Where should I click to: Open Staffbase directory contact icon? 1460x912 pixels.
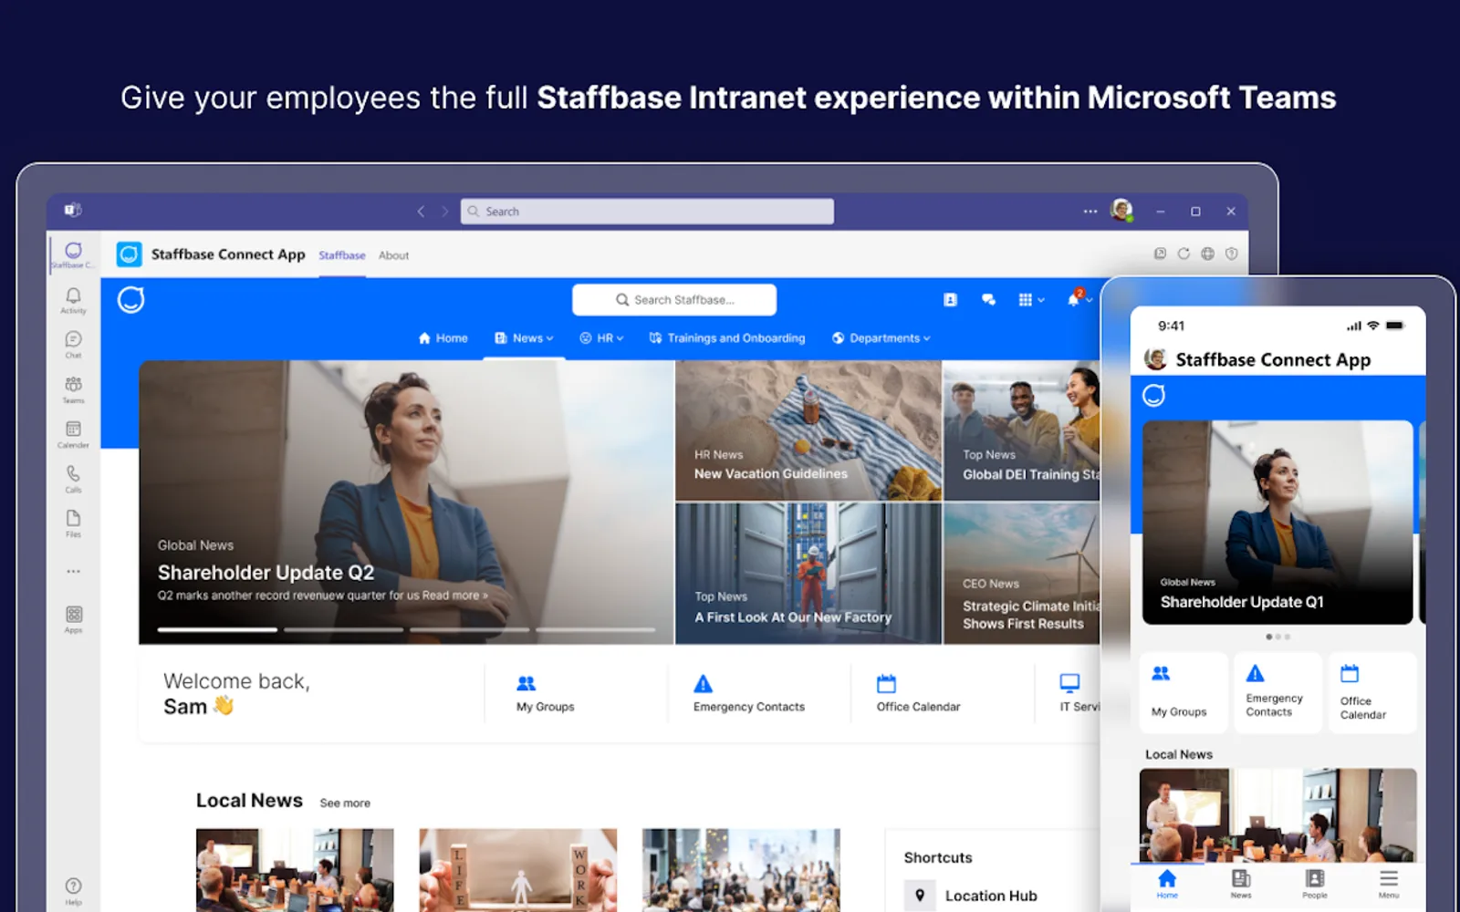click(x=950, y=299)
